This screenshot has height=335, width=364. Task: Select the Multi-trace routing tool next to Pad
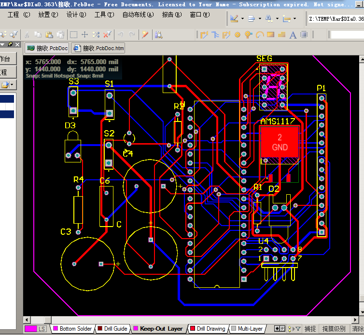[x=226, y=35]
